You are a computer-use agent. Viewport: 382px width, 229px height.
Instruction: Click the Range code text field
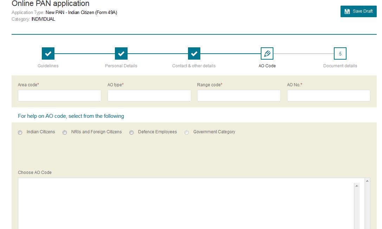coord(239,96)
